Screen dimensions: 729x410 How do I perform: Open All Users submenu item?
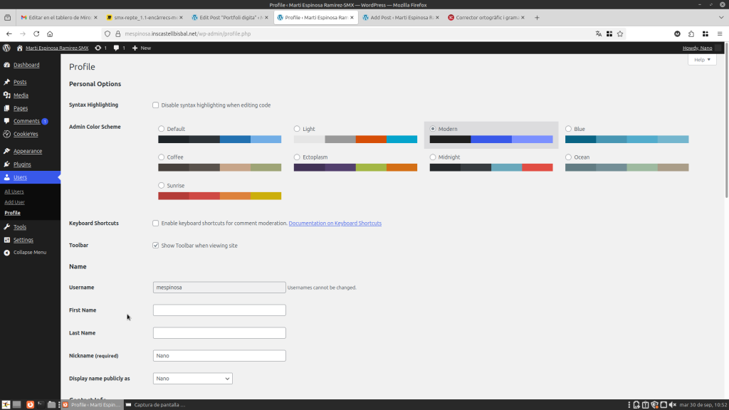(14, 191)
